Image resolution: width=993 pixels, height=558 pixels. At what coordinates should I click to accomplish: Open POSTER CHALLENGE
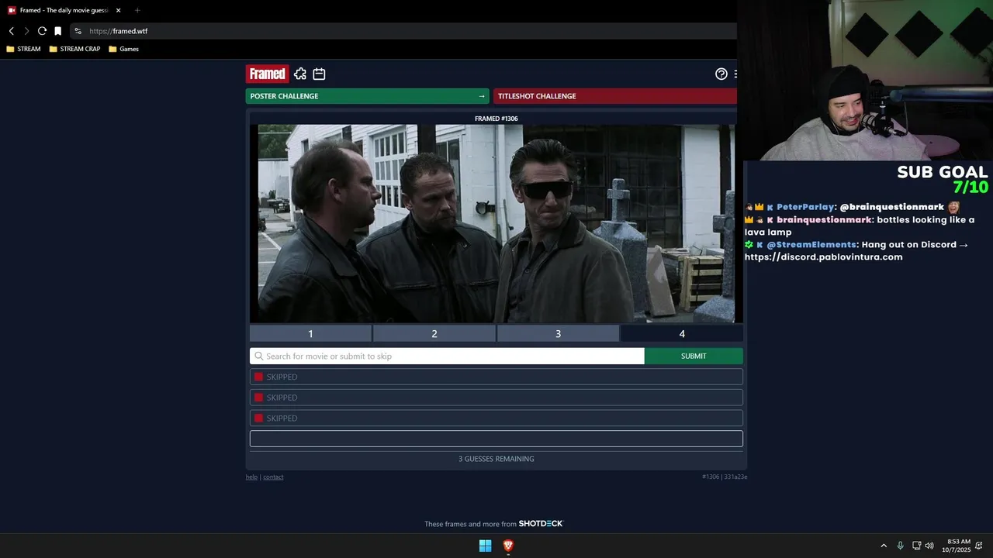click(x=367, y=96)
